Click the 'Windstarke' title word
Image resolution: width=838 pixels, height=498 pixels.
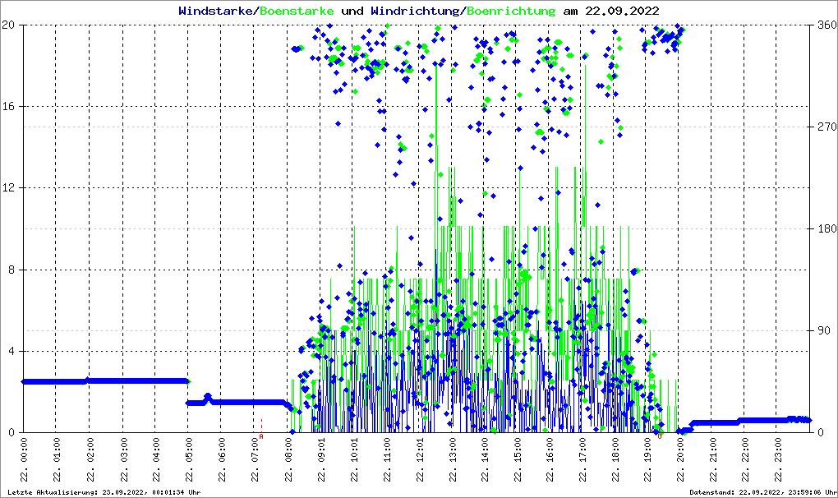tap(215, 11)
